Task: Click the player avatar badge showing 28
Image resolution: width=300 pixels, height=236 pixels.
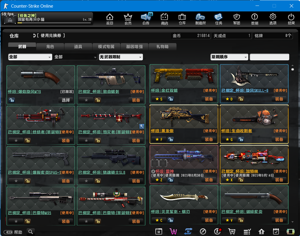Action: [10, 20]
